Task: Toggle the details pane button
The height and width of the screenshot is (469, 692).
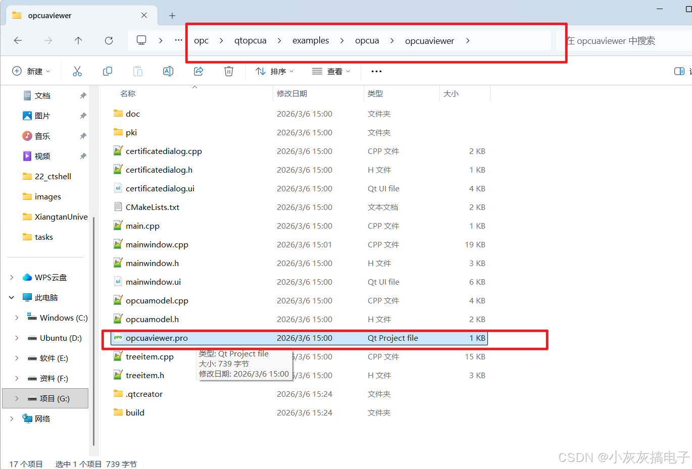Action: click(x=679, y=71)
